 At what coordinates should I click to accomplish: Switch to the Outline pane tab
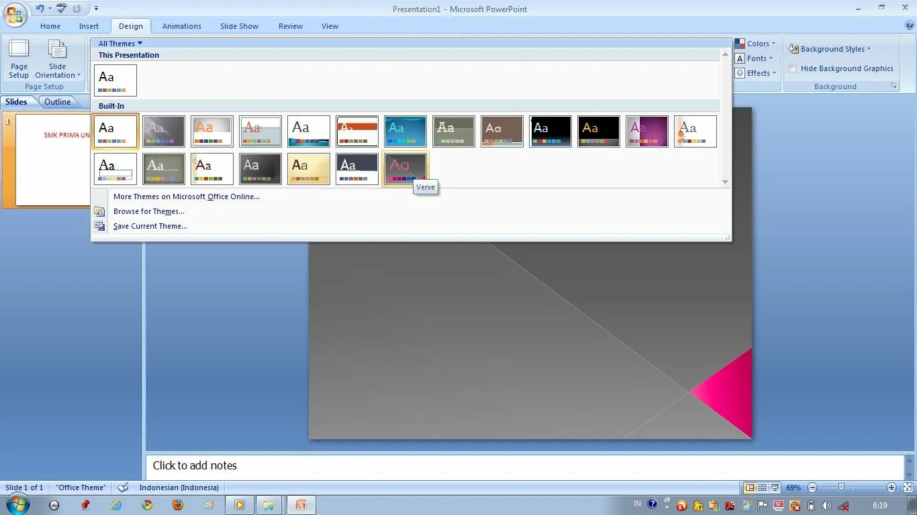58,102
